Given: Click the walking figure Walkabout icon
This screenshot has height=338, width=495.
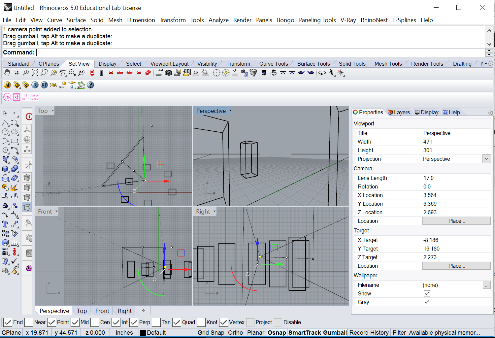Looking at the screenshot, I should click(332, 73).
